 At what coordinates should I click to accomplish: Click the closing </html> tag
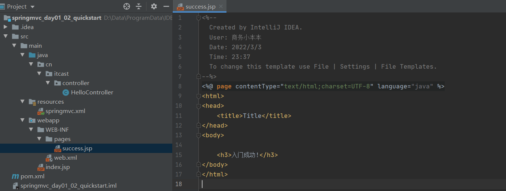click(x=215, y=174)
